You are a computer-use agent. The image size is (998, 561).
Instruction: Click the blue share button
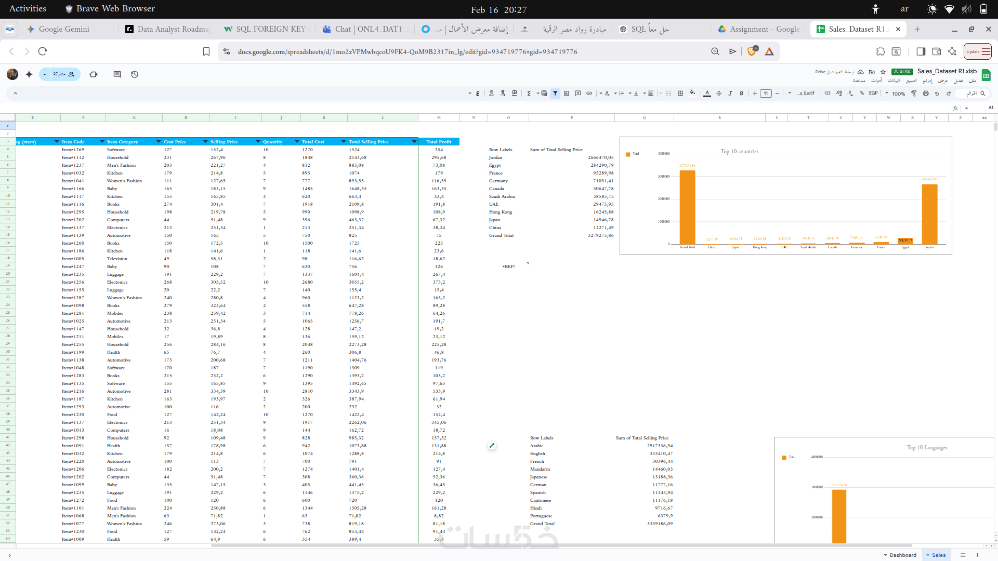pyautogui.click(x=63, y=74)
